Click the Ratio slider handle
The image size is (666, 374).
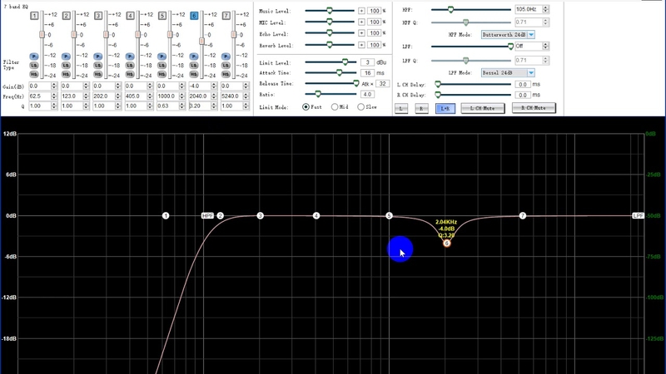tap(318, 94)
